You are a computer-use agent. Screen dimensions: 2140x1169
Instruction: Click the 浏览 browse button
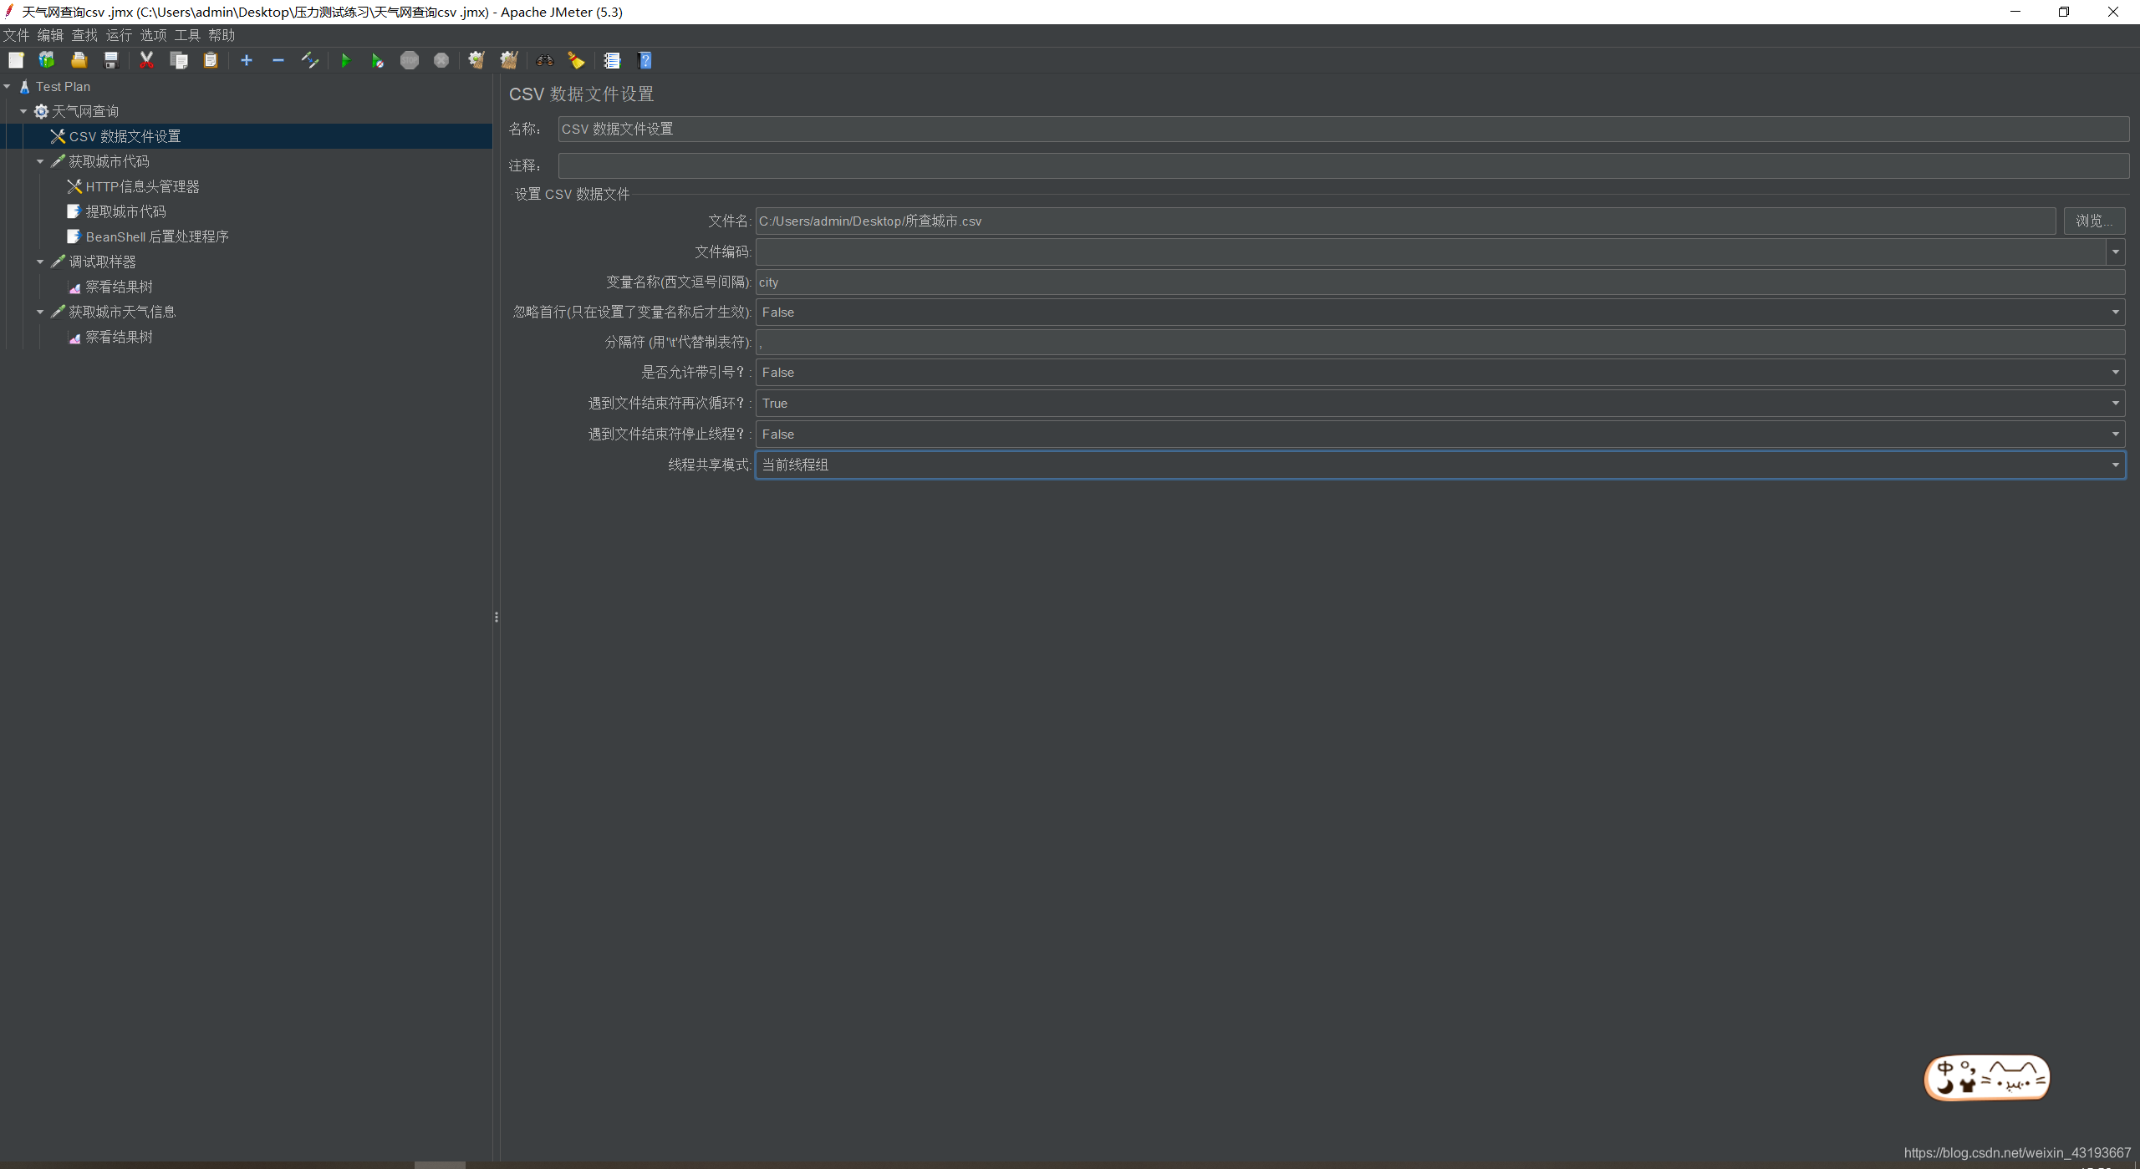tap(2093, 221)
